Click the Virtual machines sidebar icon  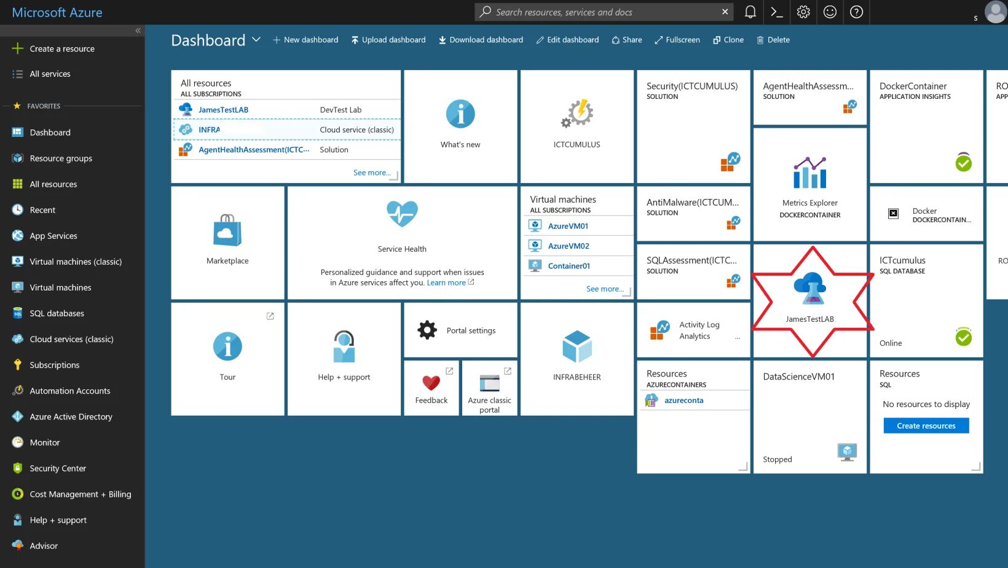18,287
